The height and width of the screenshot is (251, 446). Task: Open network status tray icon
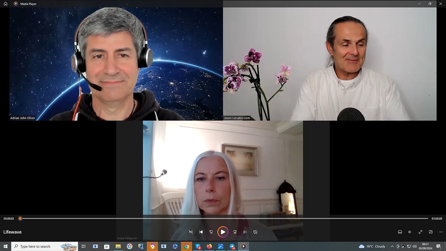click(x=409, y=246)
